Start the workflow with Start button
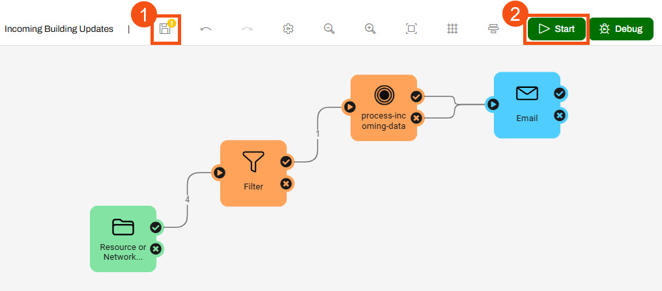Screen dimensions: 662x291 click(x=556, y=29)
